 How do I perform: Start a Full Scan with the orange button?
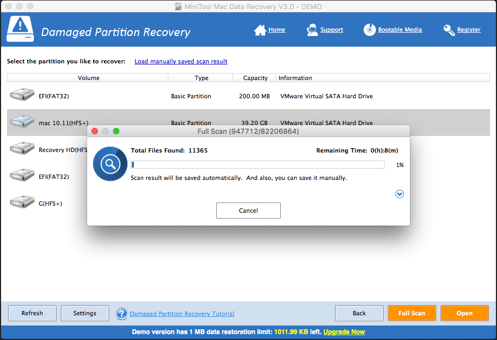411,313
